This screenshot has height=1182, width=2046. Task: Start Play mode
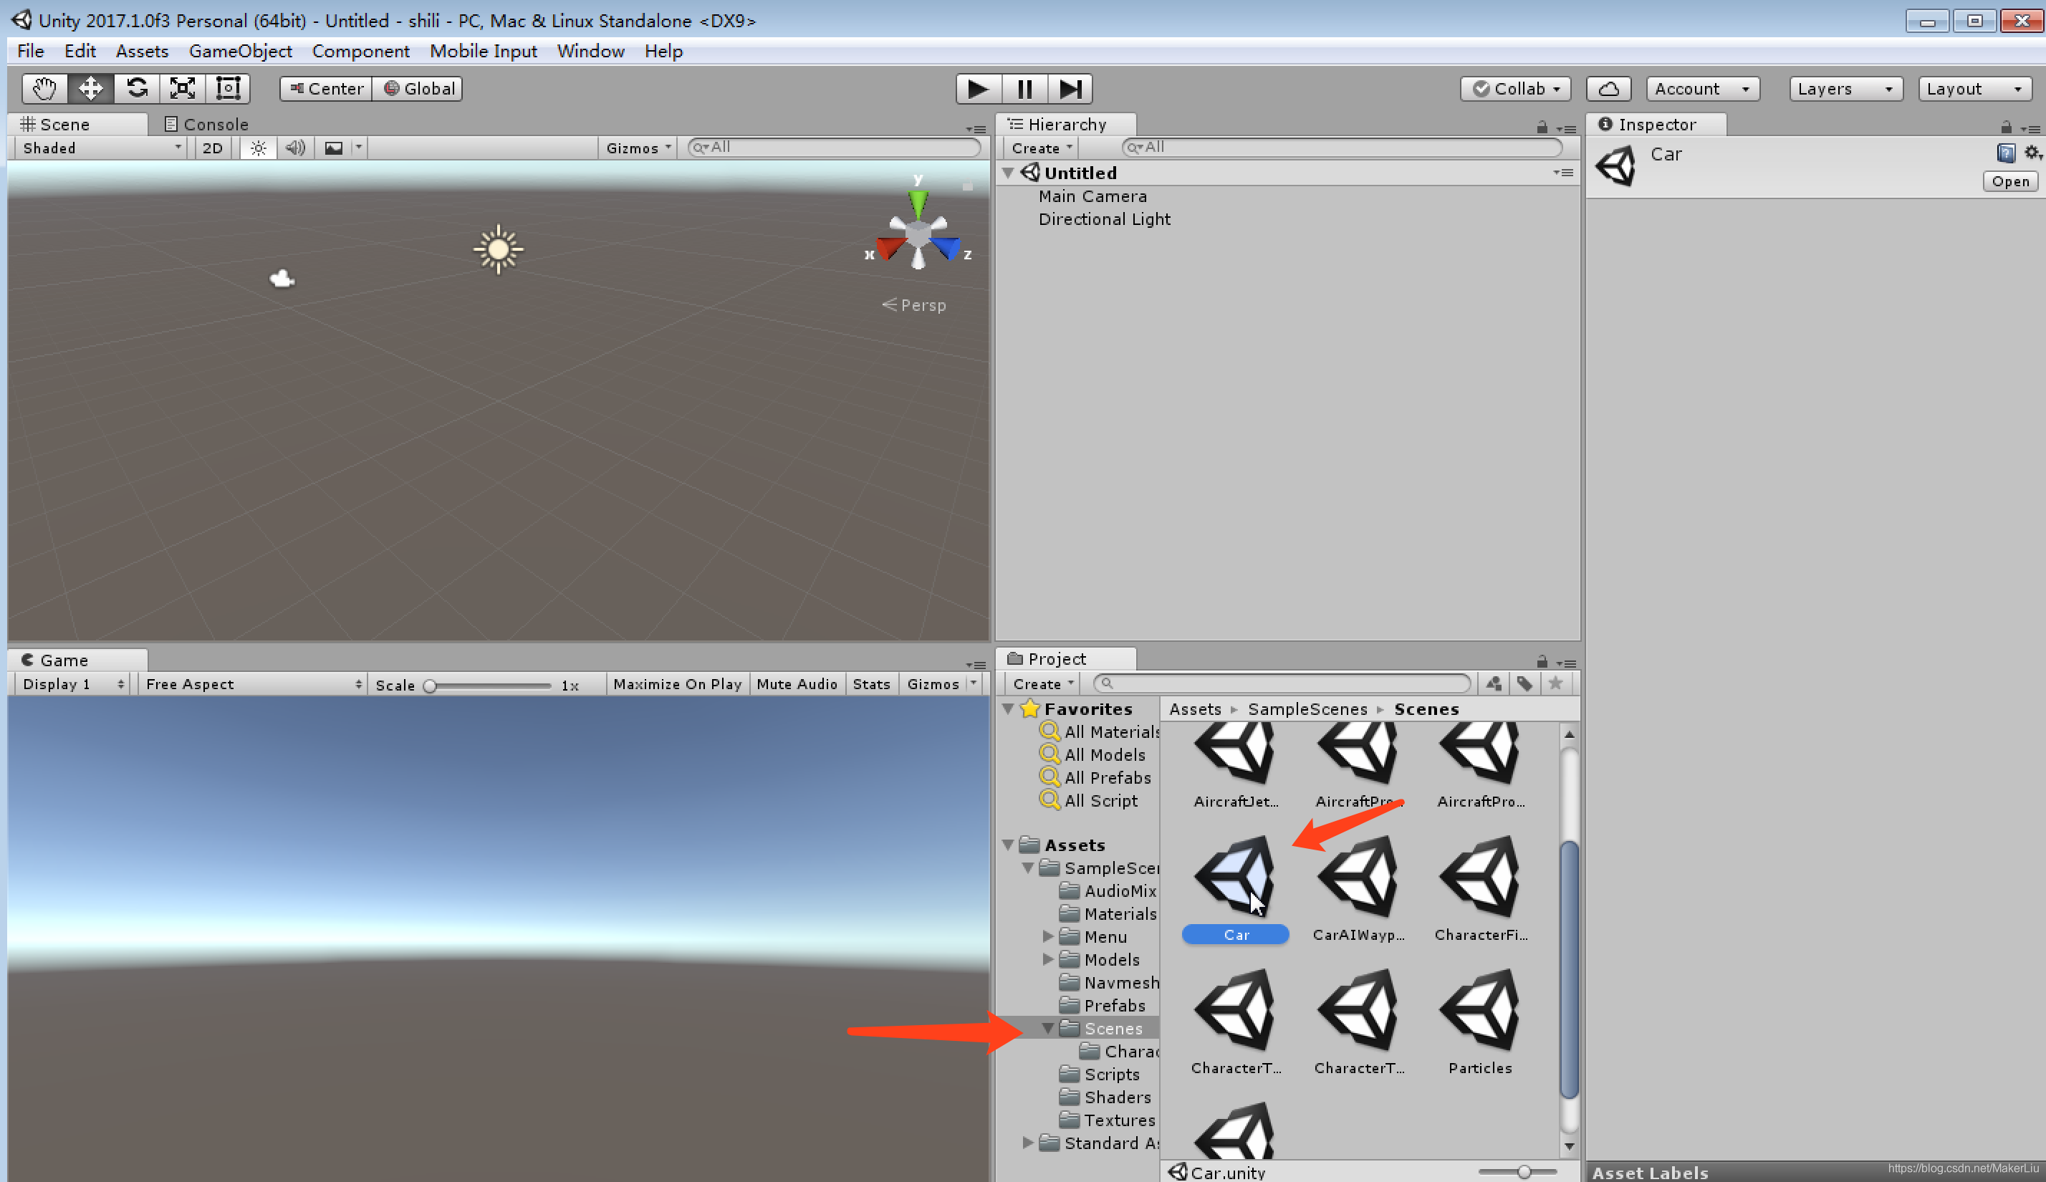click(978, 89)
